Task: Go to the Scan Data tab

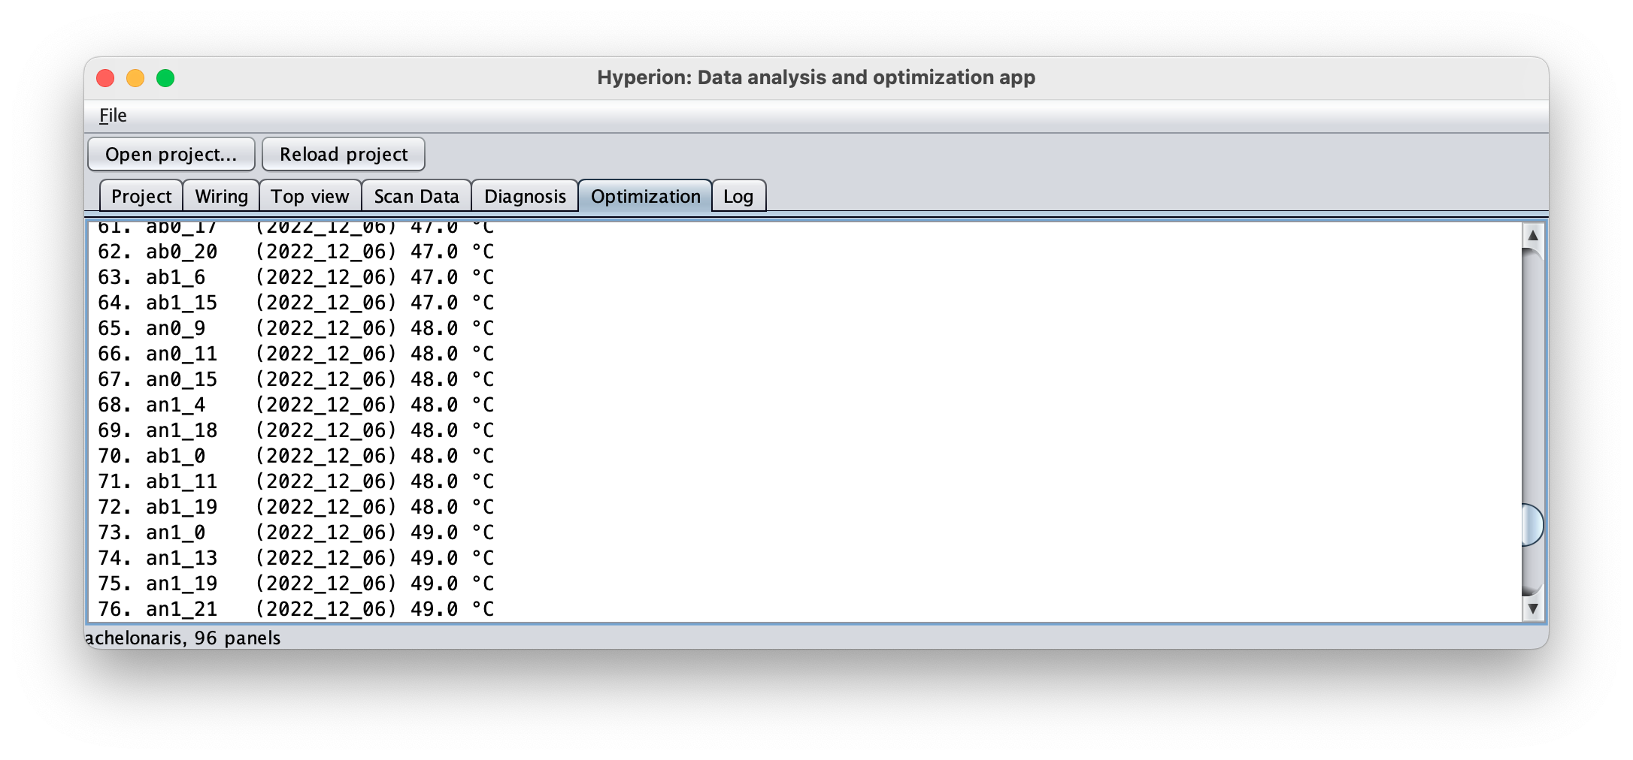Action: [417, 197]
